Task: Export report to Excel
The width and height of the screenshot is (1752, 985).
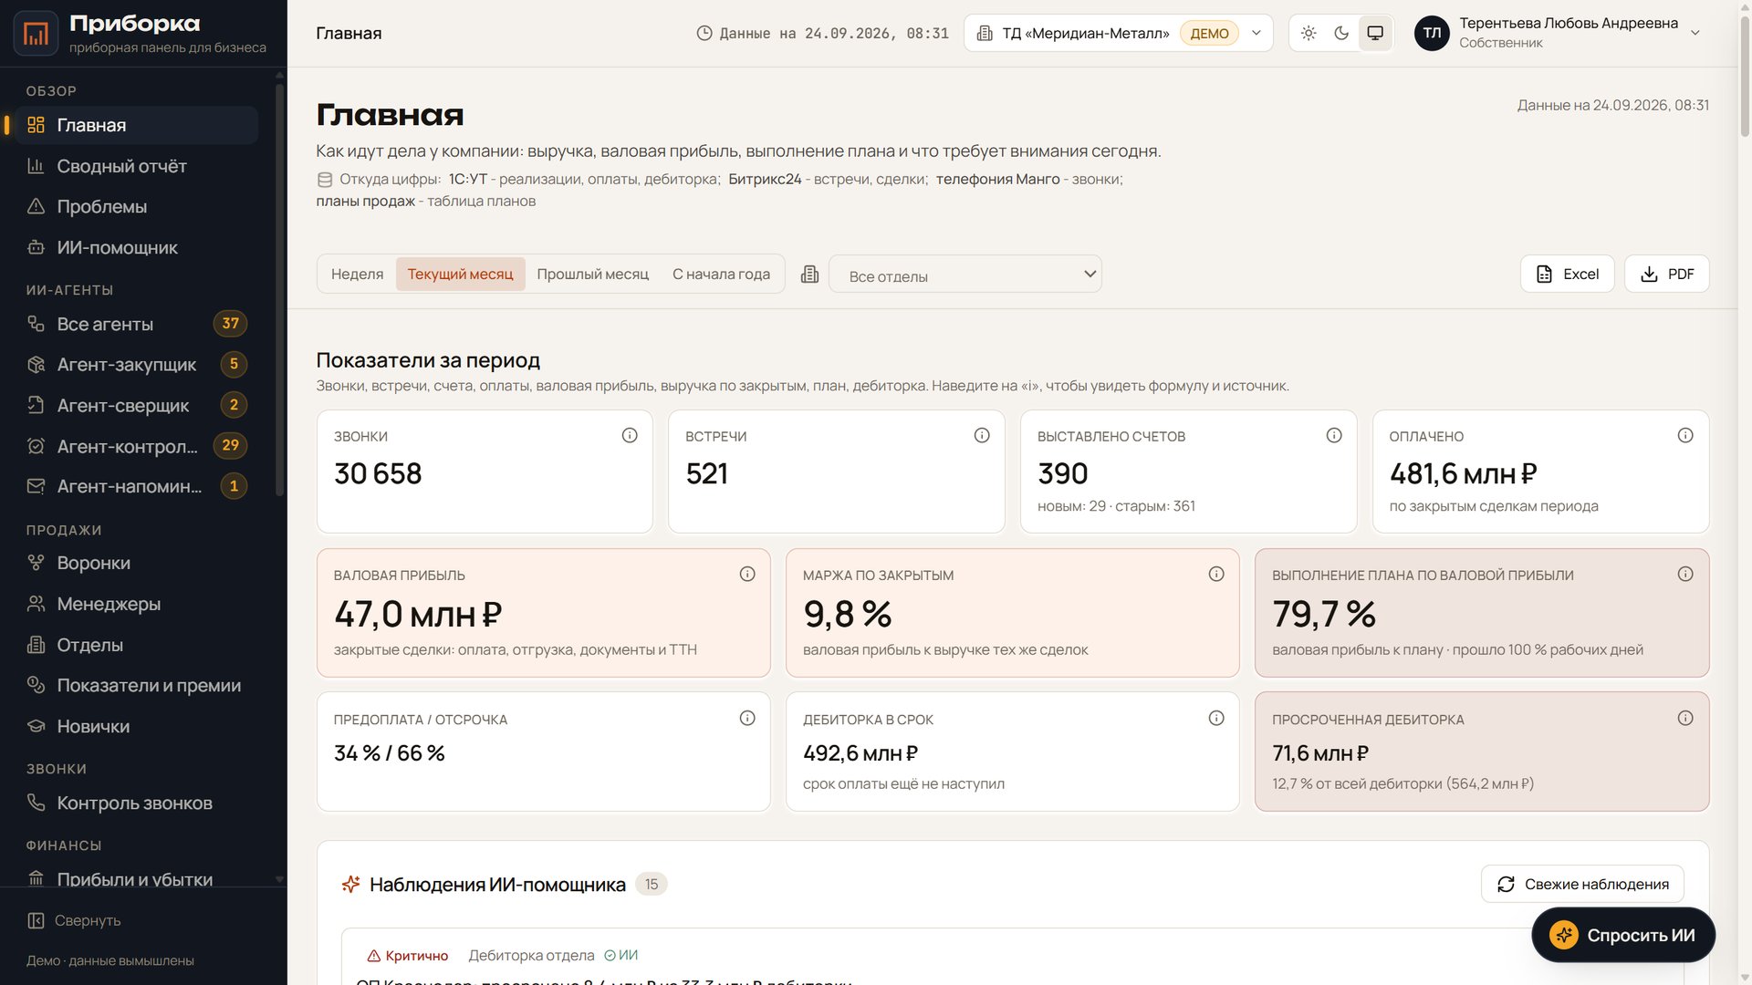Action: tap(1568, 275)
